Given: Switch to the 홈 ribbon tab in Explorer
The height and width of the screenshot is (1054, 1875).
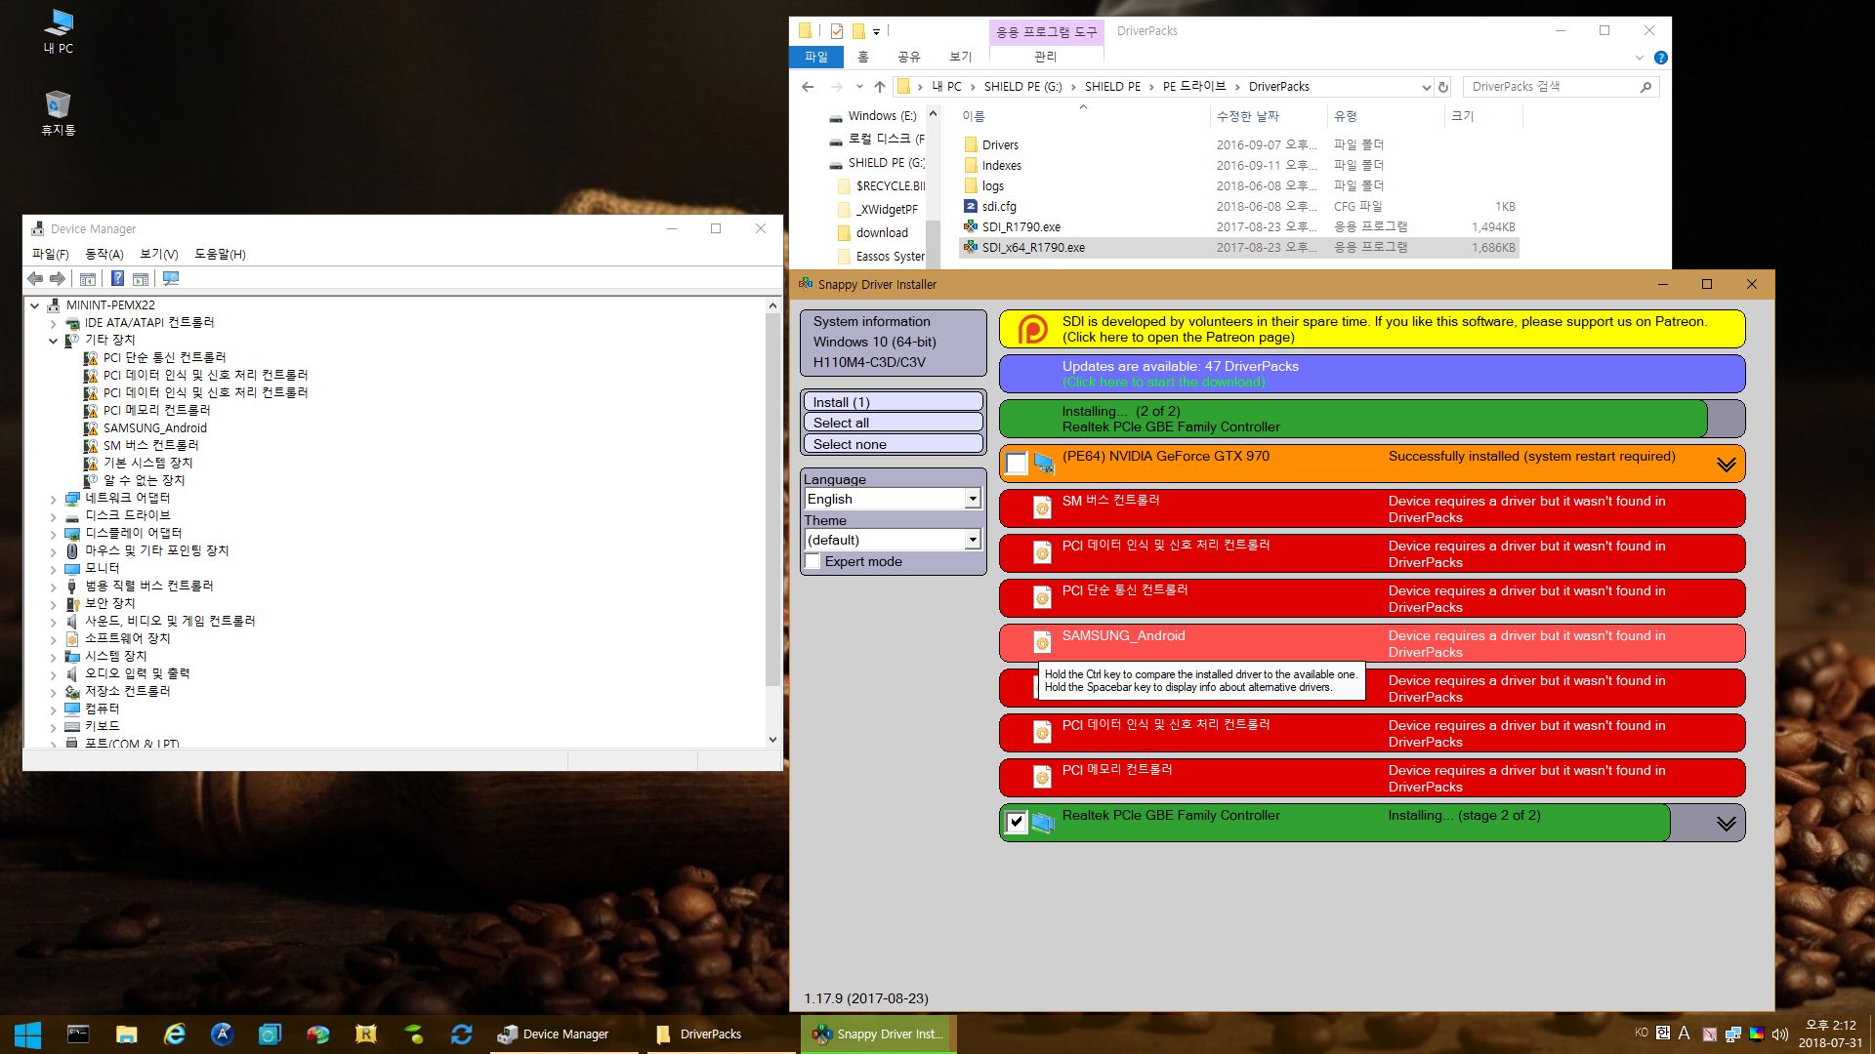Looking at the screenshot, I should pyautogui.click(x=862, y=58).
